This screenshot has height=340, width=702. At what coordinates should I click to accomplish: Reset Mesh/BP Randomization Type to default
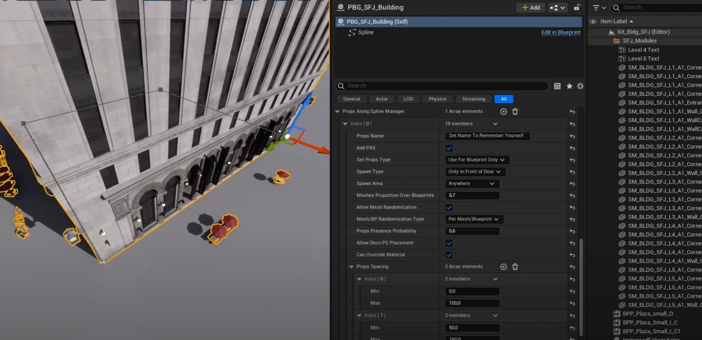click(572, 220)
